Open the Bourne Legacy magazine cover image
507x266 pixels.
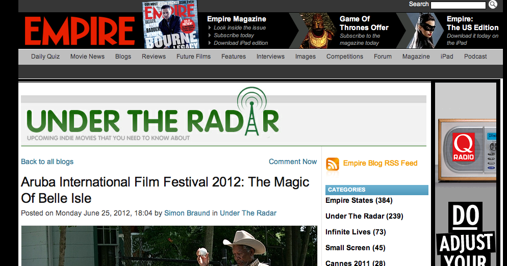click(170, 24)
